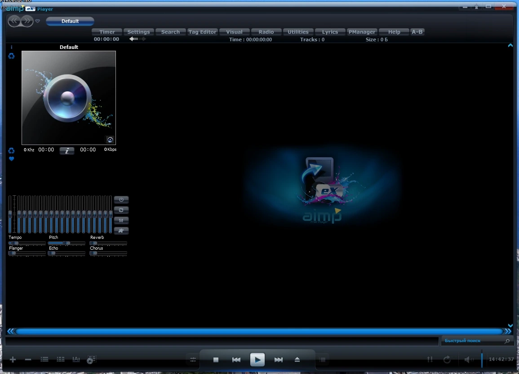Screen dimensions: 519x374
Task: Toggle shuffle mode
Action: coord(430,360)
